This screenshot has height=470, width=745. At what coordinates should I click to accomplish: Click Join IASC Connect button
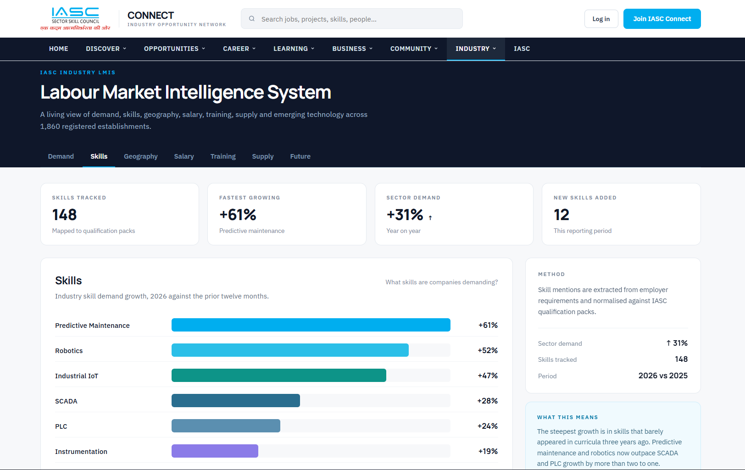pyautogui.click(x=662, y=19)
